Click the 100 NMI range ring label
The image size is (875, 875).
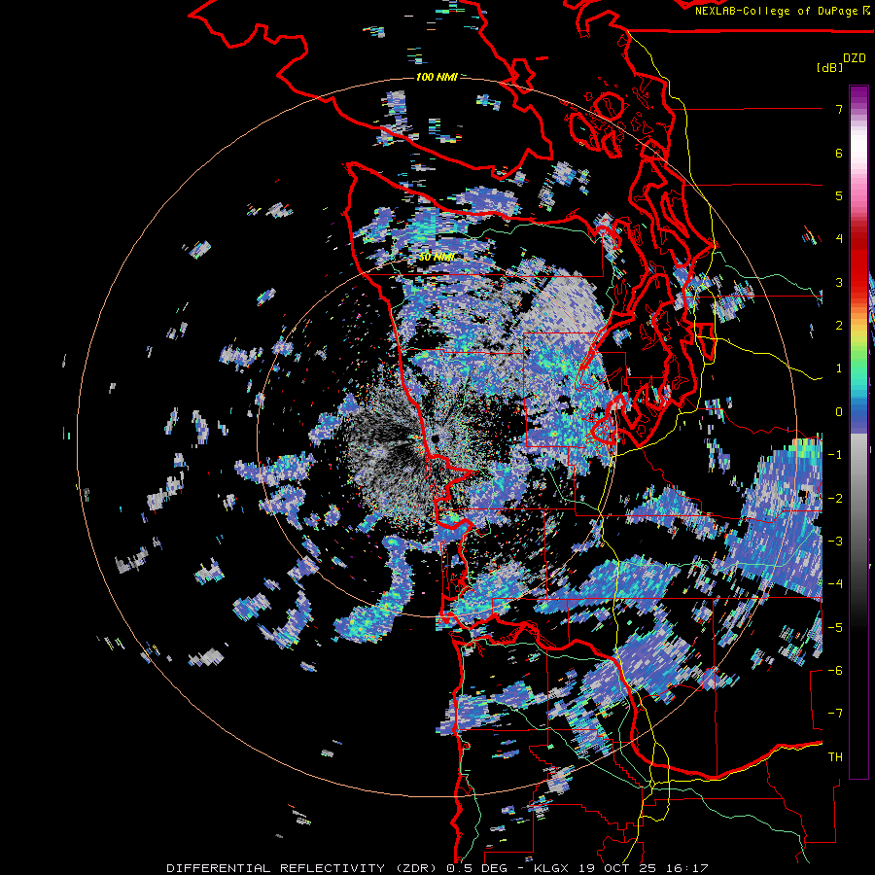click(437, 77)
